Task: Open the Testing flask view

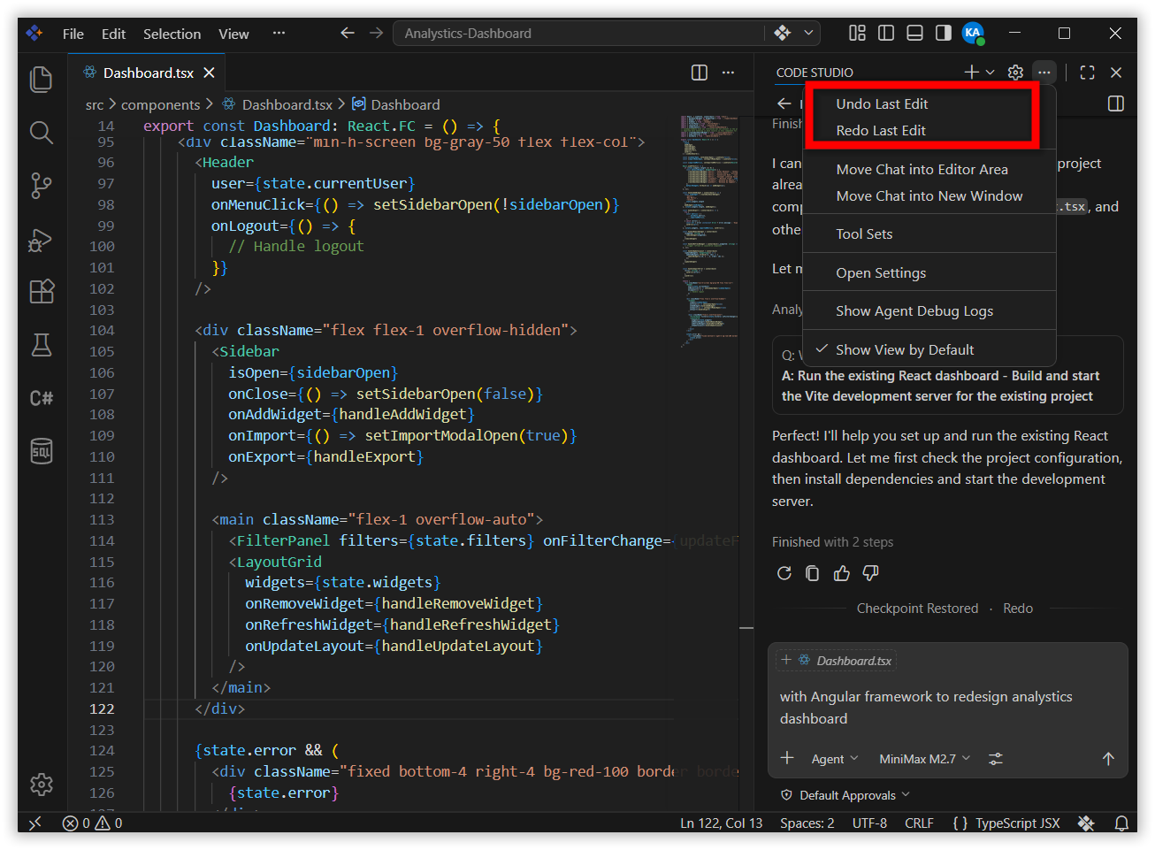Action: [42, 345]
